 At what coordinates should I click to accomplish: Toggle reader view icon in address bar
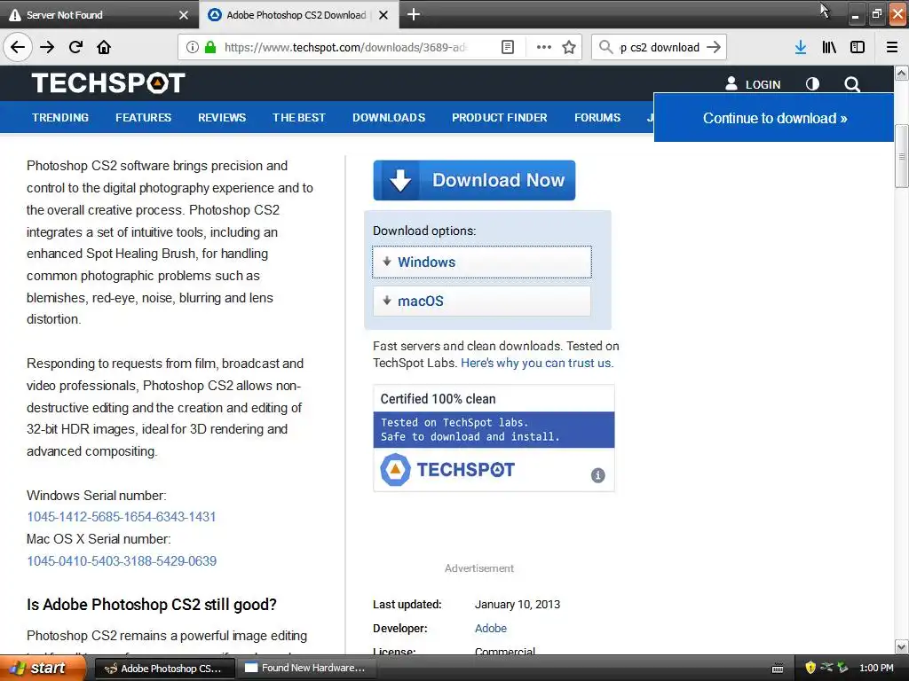click(507, 48)
